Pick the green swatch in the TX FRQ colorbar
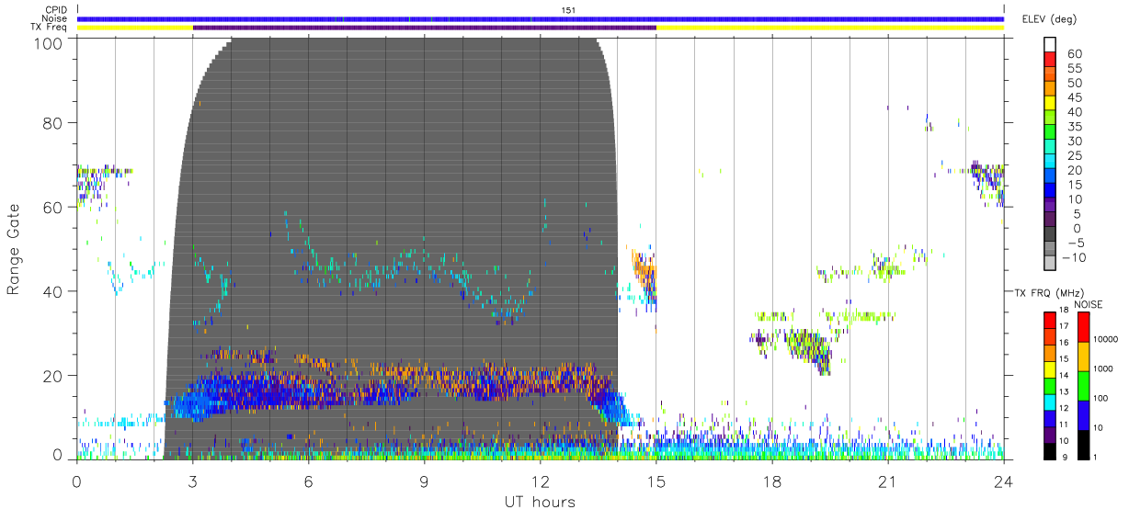1129x521 pixels. (1050, 384)
